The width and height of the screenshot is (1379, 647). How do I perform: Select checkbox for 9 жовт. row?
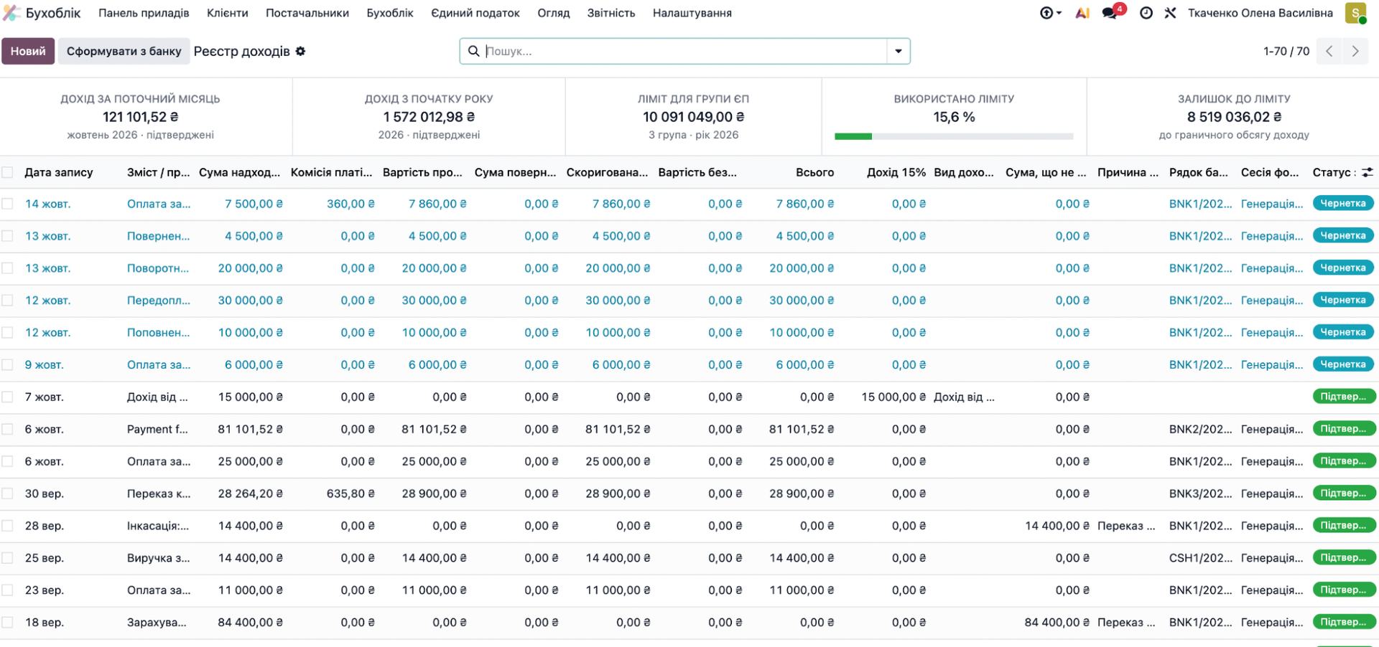point(7,364)
